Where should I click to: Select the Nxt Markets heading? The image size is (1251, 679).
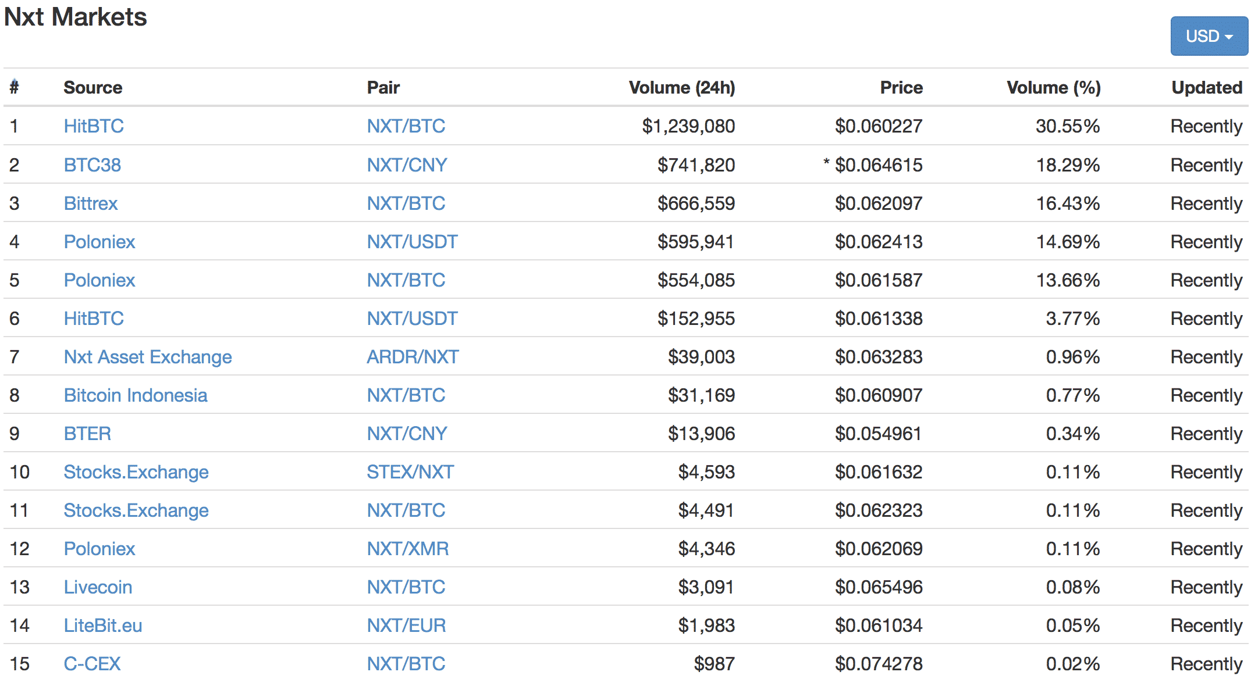pos(76,16)
